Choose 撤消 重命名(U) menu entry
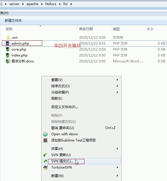Viewport: 167px width, 181px height. point(81,128)
